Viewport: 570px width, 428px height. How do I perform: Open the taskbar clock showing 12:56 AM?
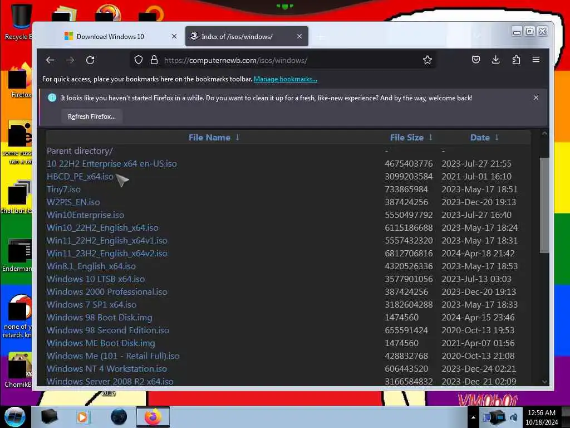541,417
